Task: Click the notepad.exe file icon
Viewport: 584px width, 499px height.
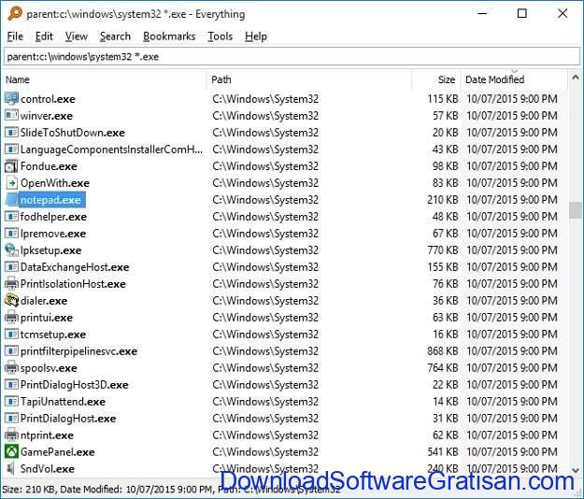Action: pos(11,200)
